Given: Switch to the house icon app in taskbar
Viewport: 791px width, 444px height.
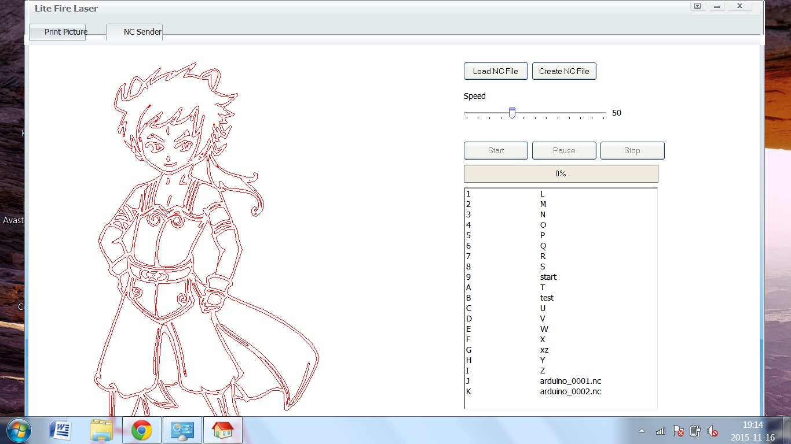Looking at the screenshot, I should point(222,430).
